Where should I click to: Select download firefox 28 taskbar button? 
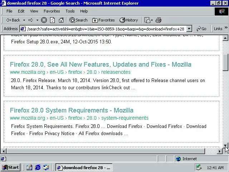[x=84, y=167]
